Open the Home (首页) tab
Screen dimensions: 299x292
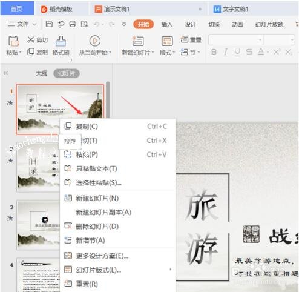[x=17, y=8]
